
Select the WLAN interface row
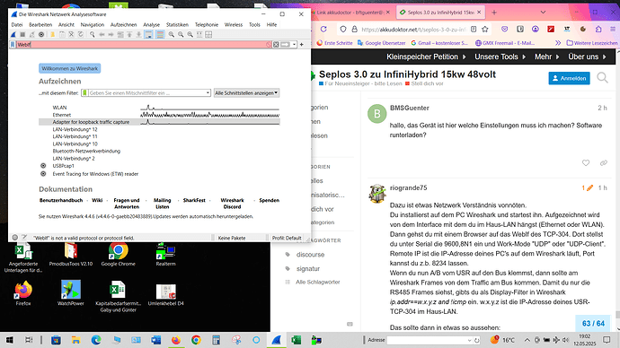[159, 108]
